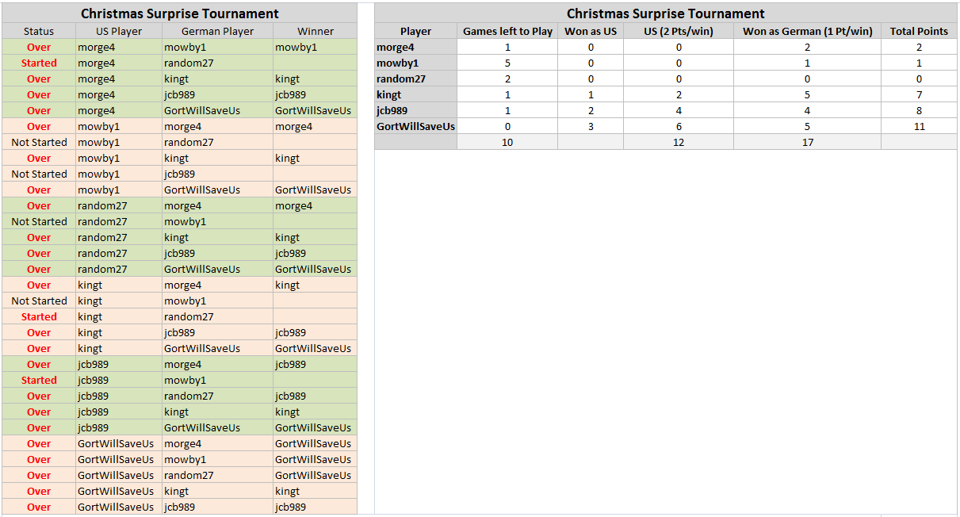The height and width of the screenshot is (517, 960).
Task: Click mowby1's Games left to Play value 5
Action: [507, 63]
